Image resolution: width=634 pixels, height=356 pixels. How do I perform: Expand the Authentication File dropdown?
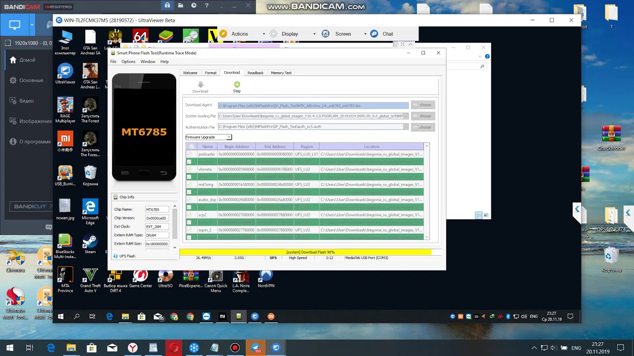[406, 127]
